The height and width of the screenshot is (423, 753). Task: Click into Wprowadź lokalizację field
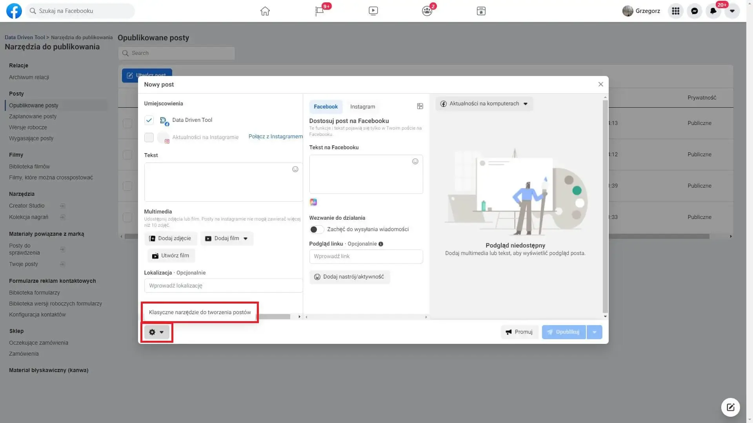coord(224,286)
